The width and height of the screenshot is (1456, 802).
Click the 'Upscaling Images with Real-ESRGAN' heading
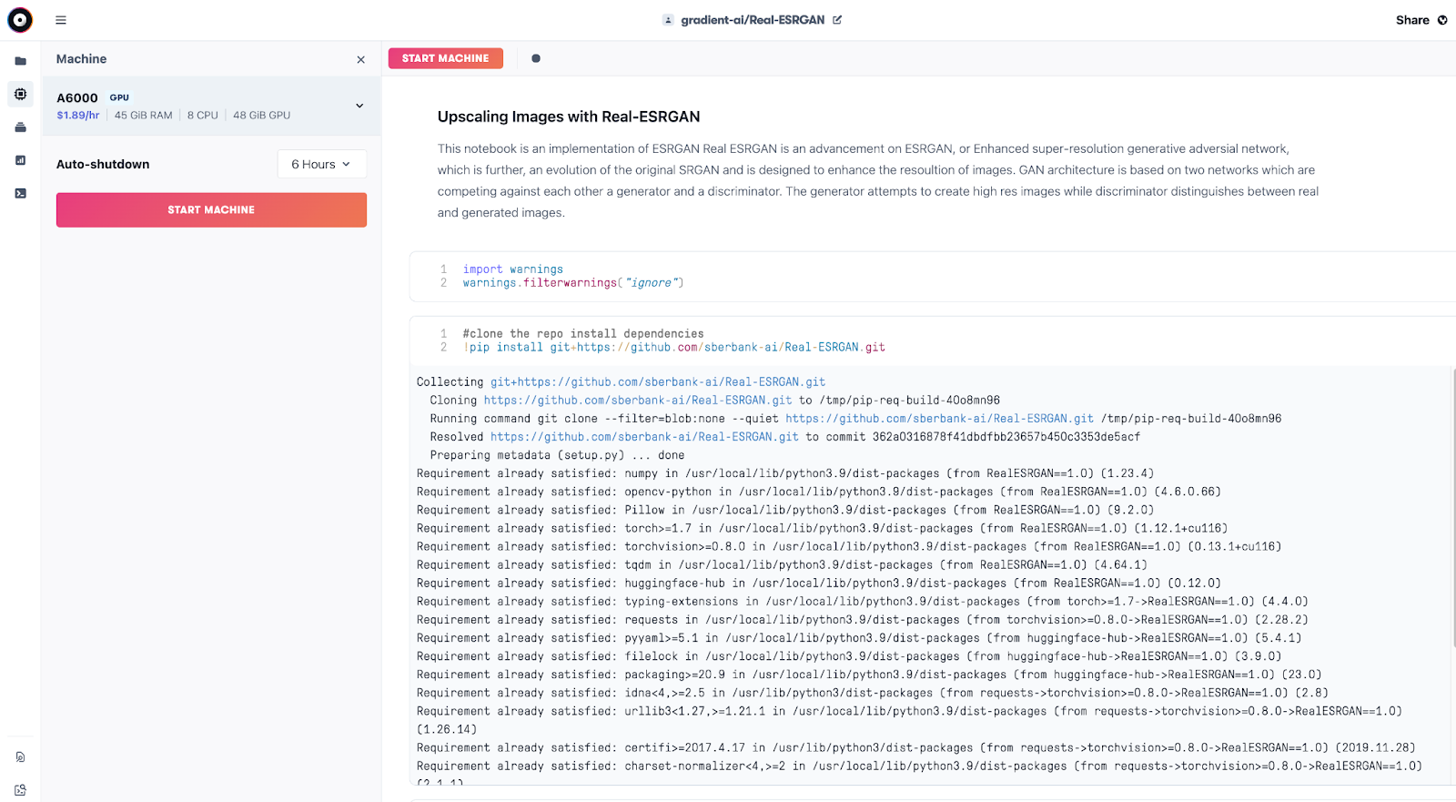(569, 117)
